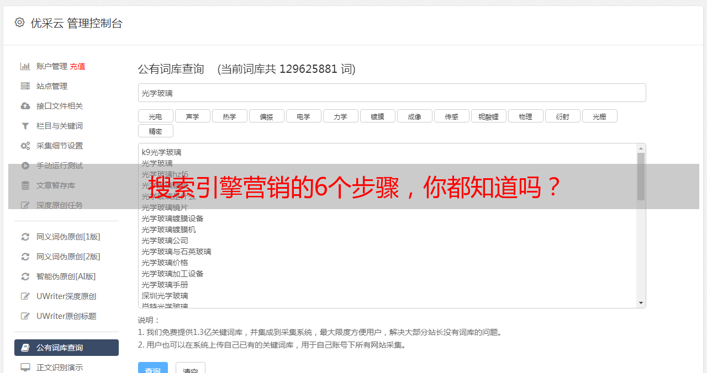Viewport: 707px width, 373px height.
Task: Open 账户管理 in the sidebar
Action: [52, 66]
